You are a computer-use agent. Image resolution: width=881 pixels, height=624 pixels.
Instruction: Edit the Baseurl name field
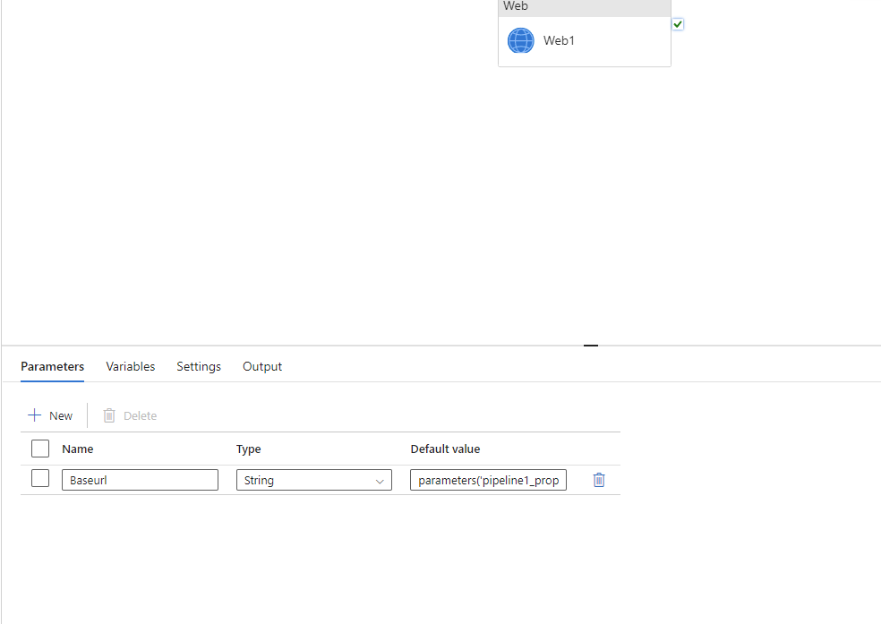pyautogui.click(x=140, y=480)
